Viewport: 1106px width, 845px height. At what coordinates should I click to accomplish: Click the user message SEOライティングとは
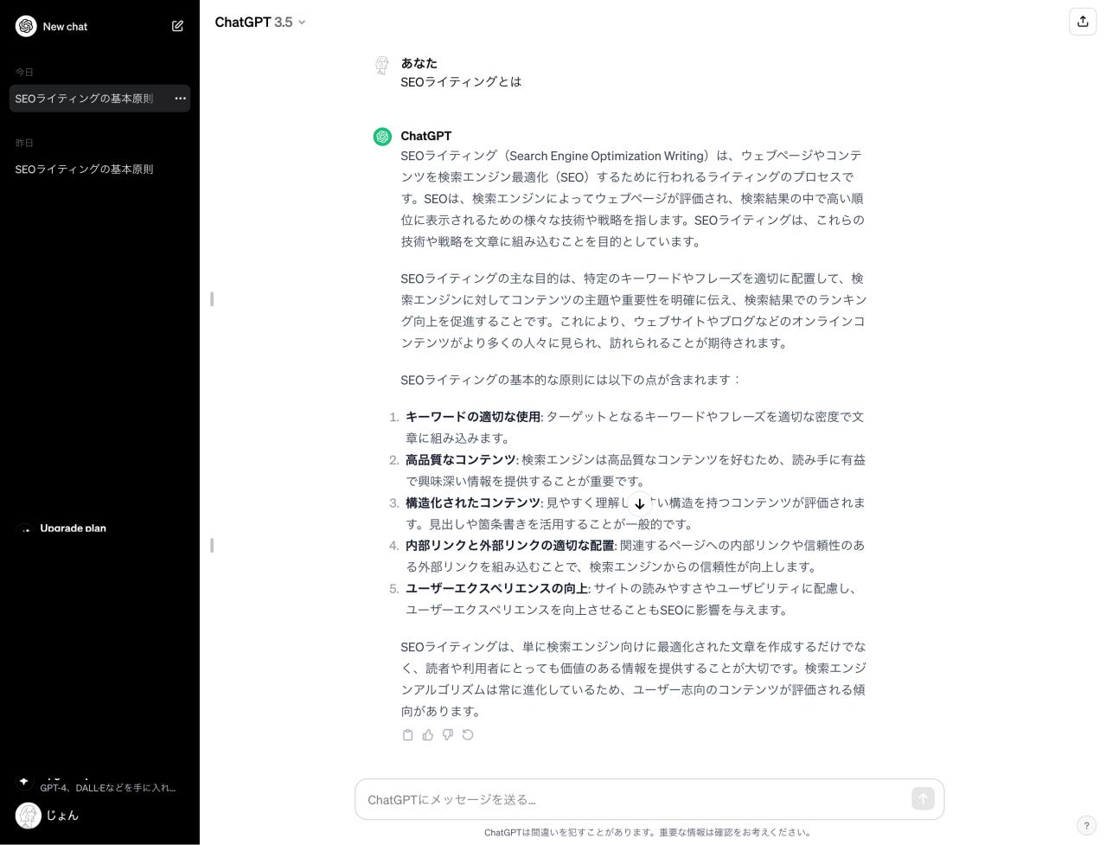pos(461,82)
